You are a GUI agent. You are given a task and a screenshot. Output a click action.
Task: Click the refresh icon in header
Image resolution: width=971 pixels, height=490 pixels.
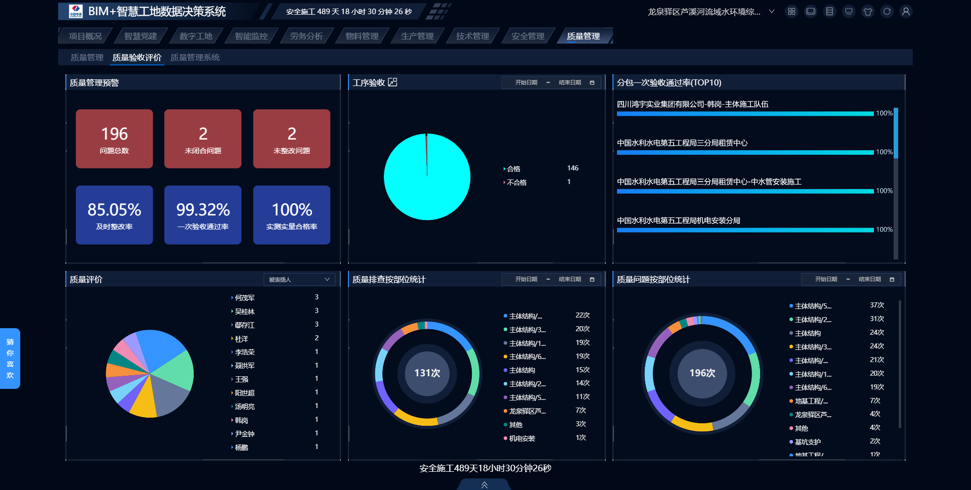tap(887, 12)
